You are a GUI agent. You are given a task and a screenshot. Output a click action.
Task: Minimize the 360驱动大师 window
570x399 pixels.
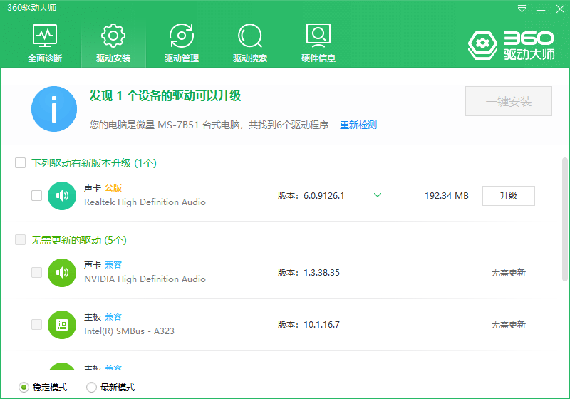pyautogui.click(x=541, y=9)
